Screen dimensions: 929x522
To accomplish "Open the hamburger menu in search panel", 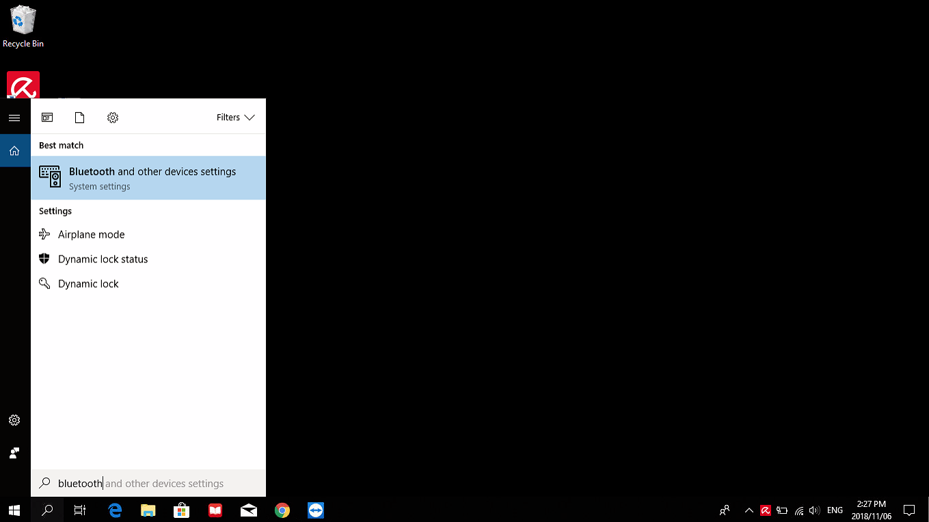I will pyautogui.click(x=14, y=118).
